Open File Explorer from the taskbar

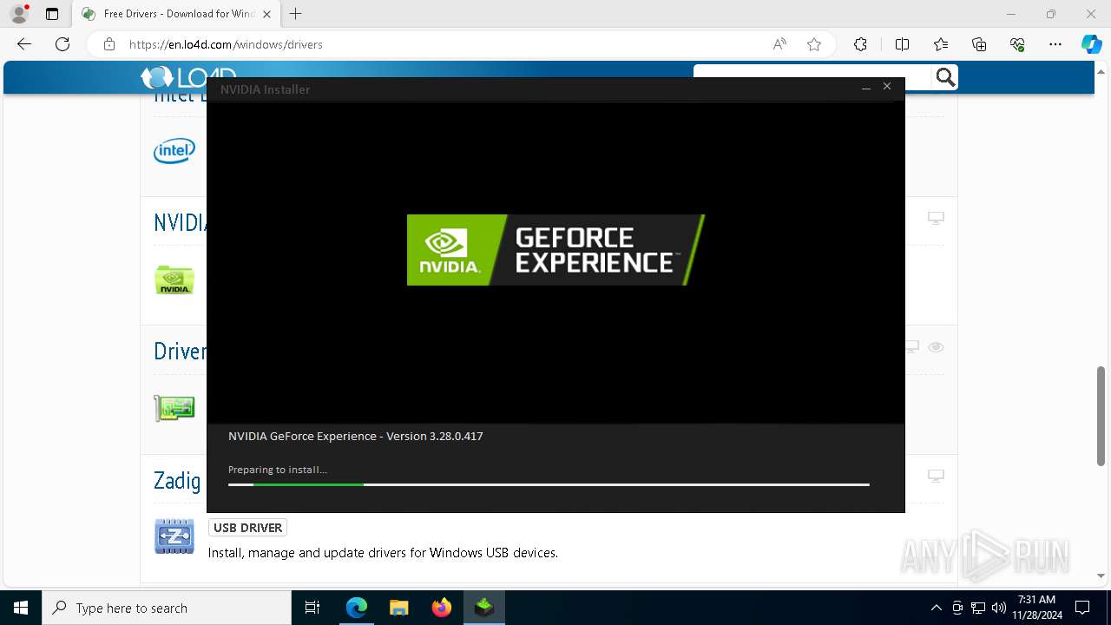click(x=398, y=608)
